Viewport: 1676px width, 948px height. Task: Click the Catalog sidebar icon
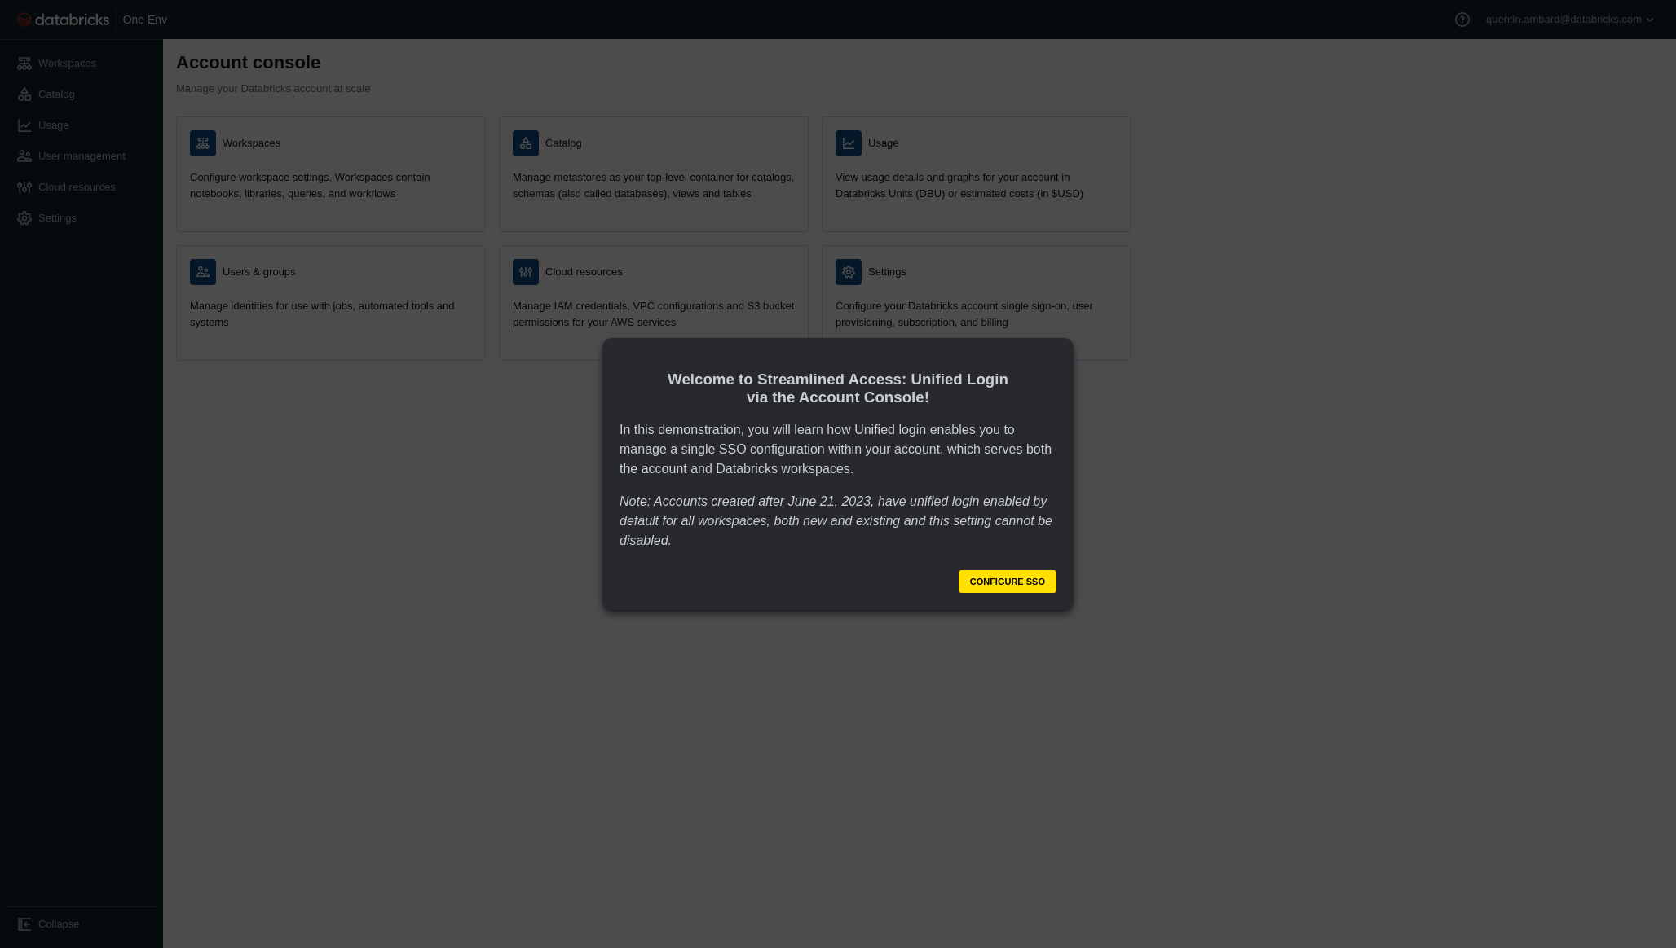click(x=24, y=94)
